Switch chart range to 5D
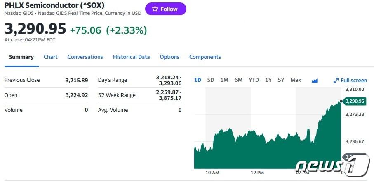This screenshot has height=182, width=374. click(211, 80)
